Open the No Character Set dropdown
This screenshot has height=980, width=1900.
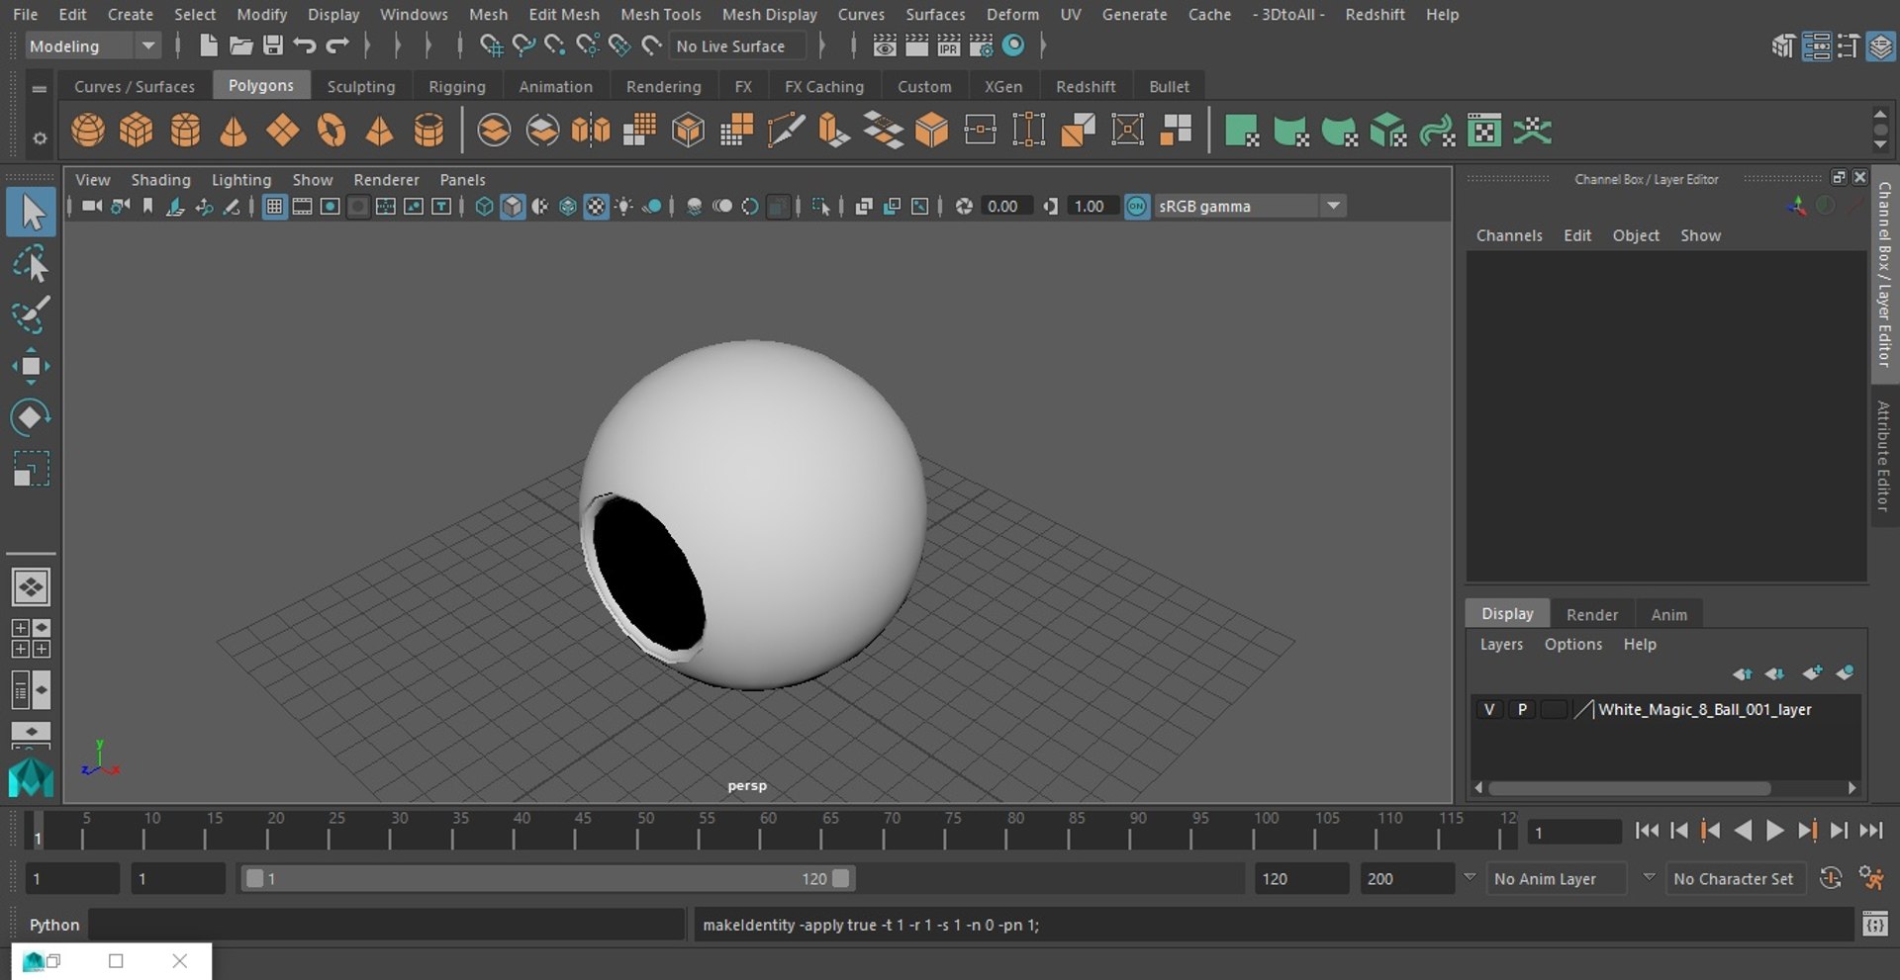point(1736,878)
